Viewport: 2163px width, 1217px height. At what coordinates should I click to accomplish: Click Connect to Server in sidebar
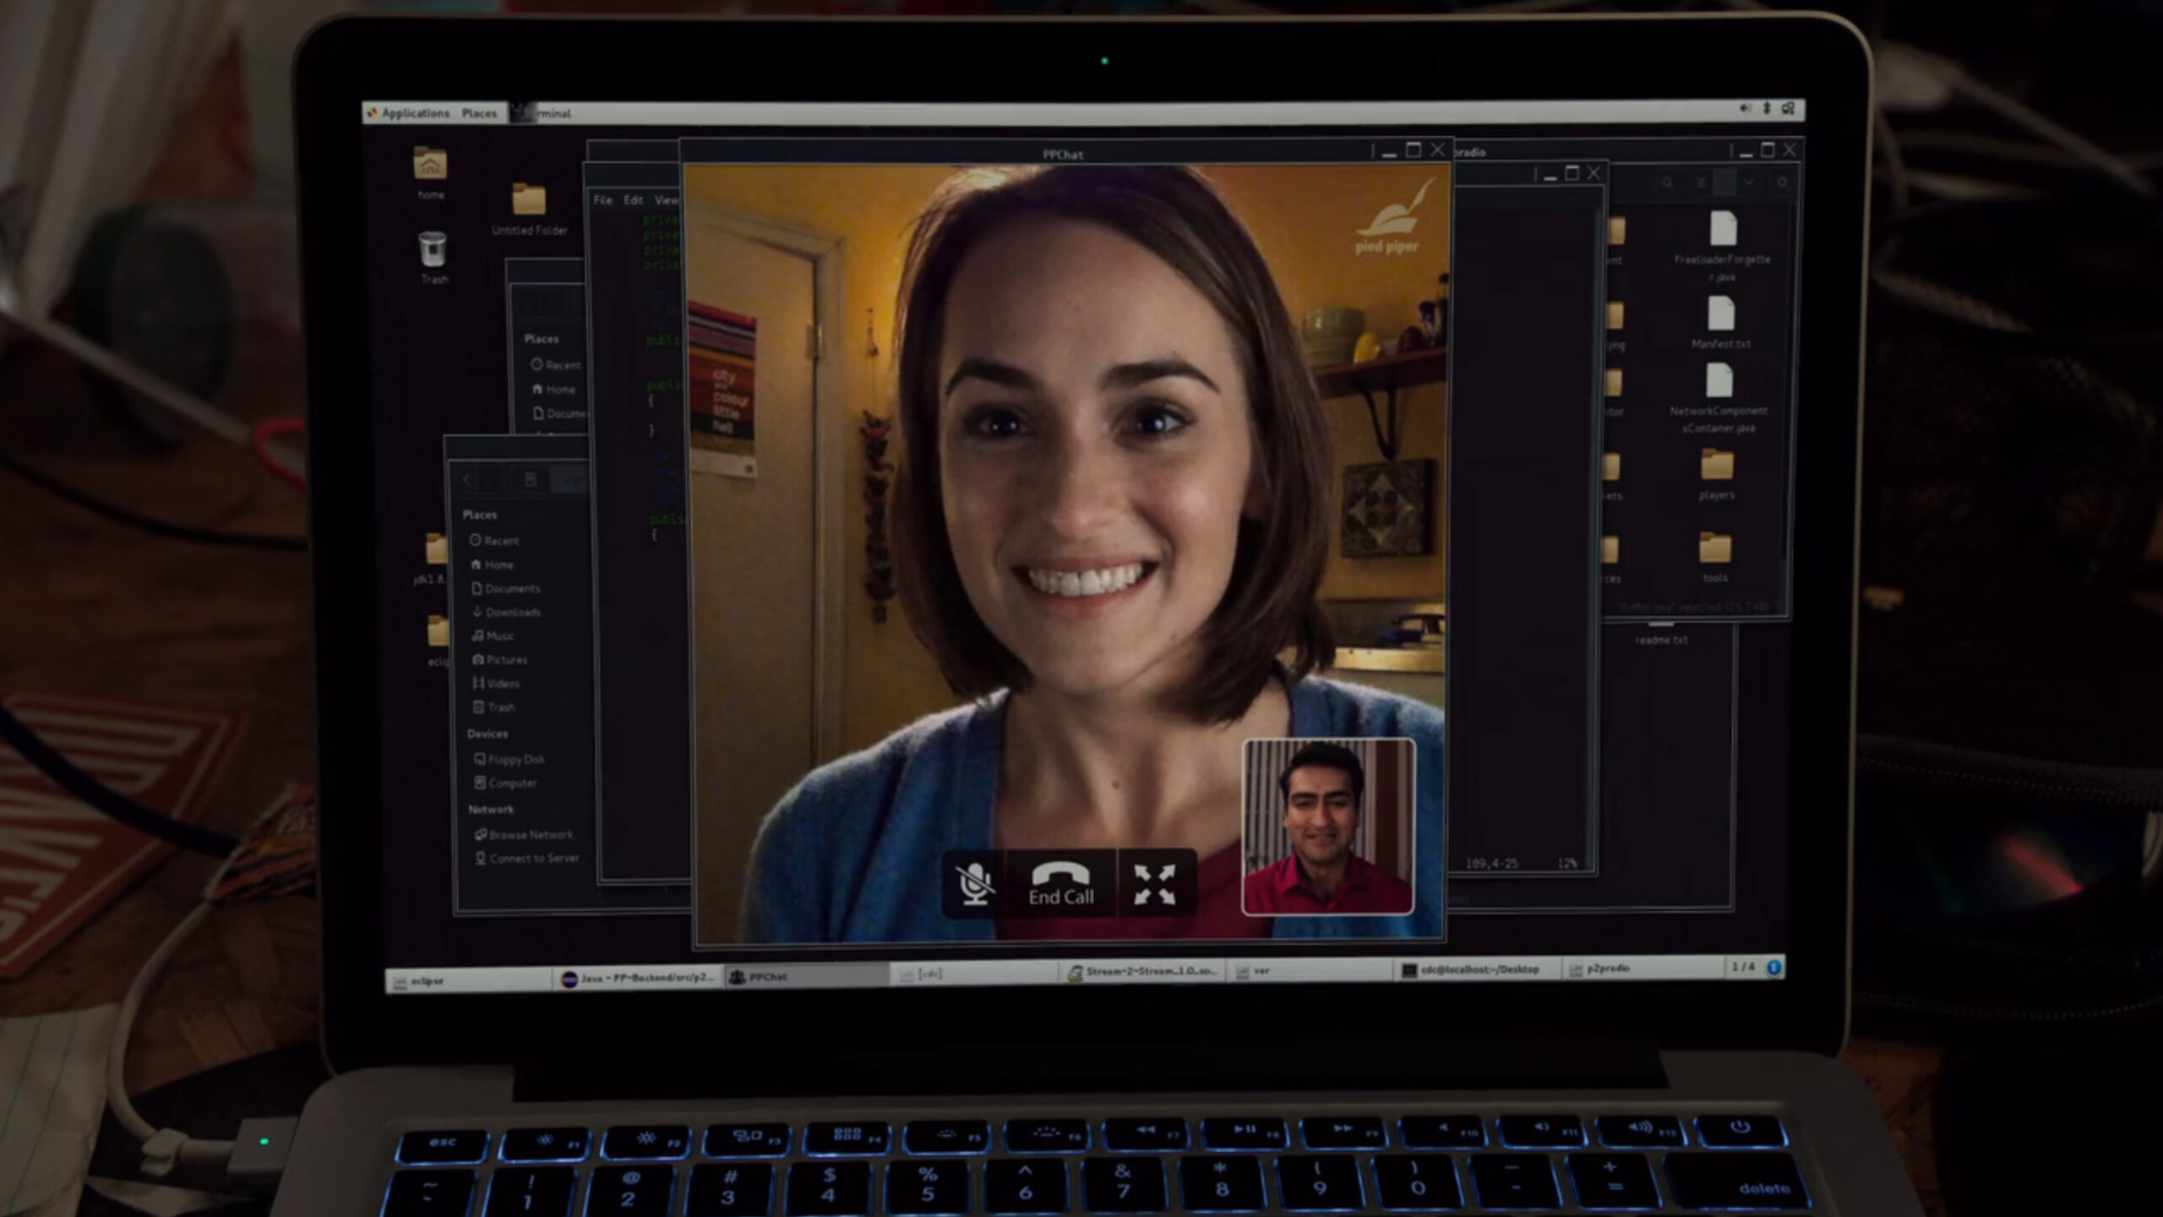point(527,858)
